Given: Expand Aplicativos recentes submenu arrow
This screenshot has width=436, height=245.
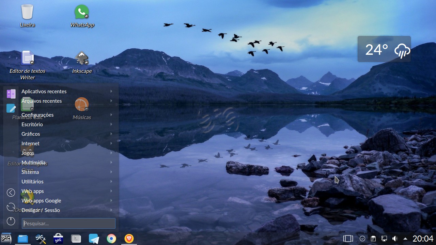Looking at the screenshot, I should [x=111, y=91].
